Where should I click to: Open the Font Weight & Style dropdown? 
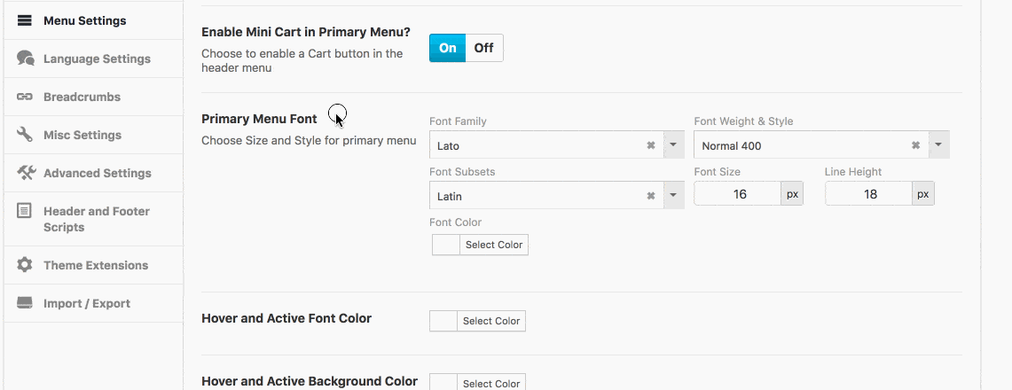click(938, 145)
